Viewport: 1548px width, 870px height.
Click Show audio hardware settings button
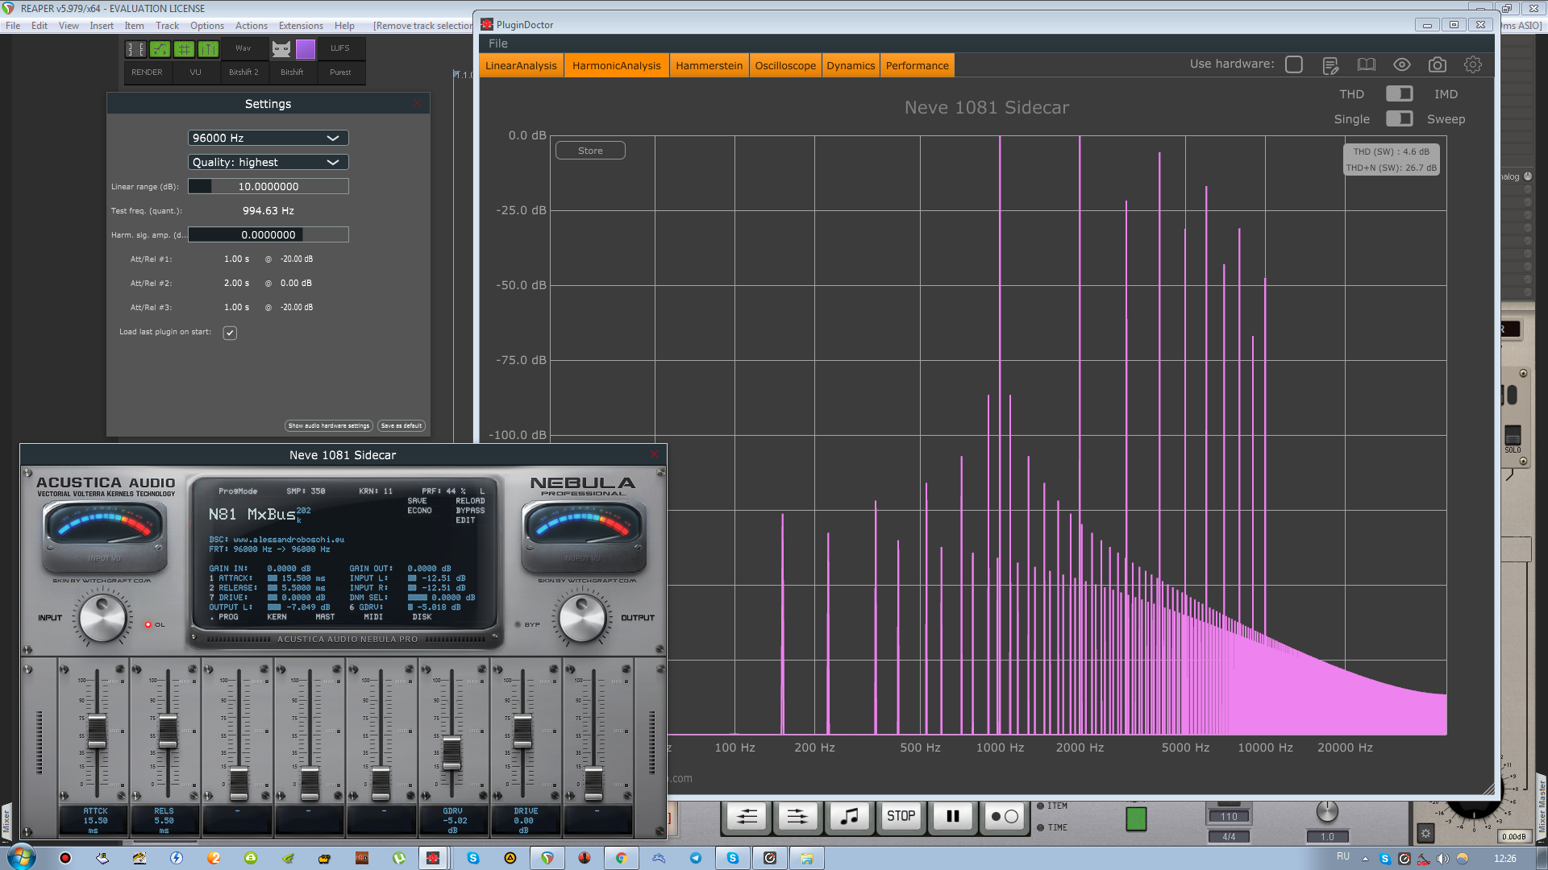pyautogui.click(x=328, y=425)
